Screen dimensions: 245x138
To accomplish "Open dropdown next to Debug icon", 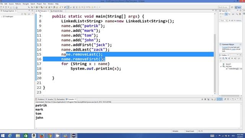I will pyautogui.click(x=34, y=7).
